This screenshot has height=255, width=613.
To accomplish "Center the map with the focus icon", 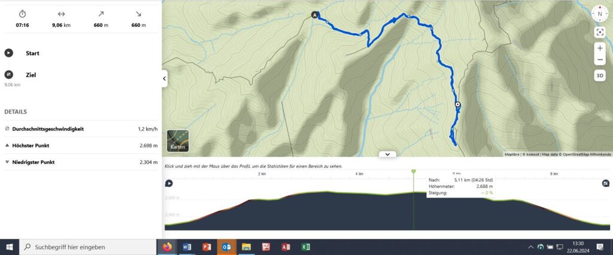I will (x=600, y=32).
